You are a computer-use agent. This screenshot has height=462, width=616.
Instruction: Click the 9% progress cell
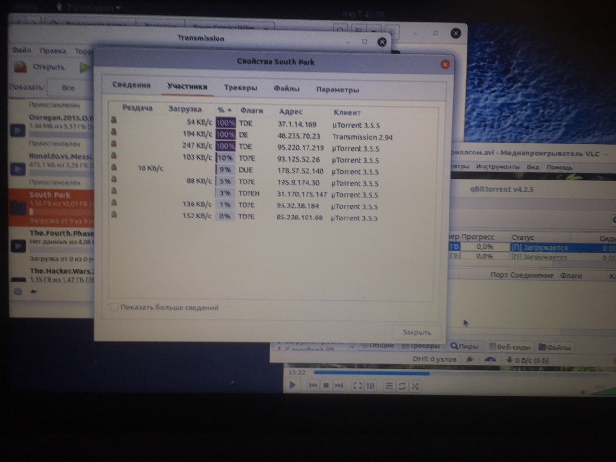(x=225, y=170)
